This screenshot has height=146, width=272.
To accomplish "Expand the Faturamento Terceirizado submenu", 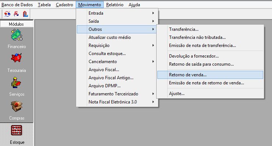I will point(117,94).
